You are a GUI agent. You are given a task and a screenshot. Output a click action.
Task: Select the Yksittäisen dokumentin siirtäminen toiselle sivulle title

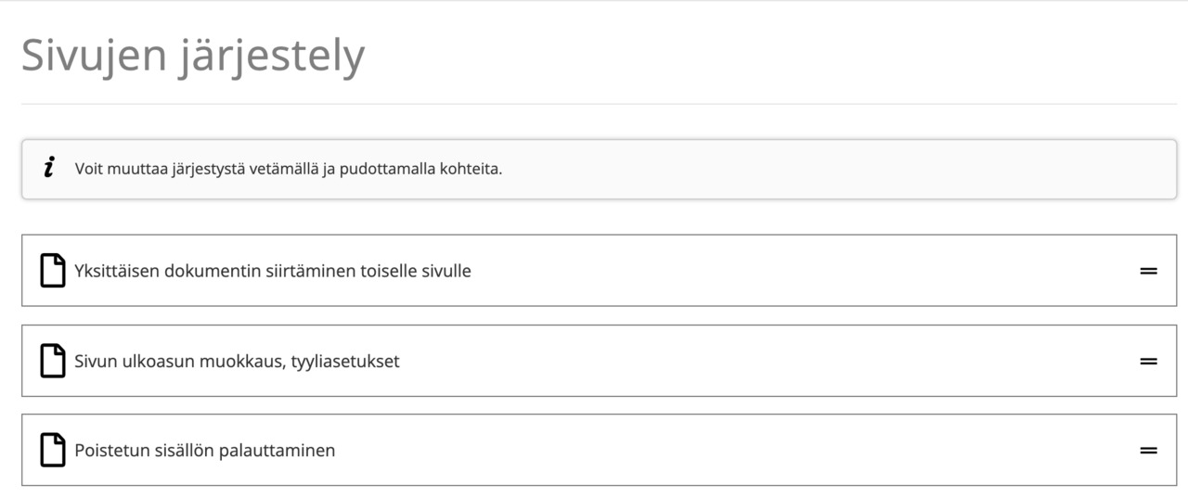click(x=273, y=271)
